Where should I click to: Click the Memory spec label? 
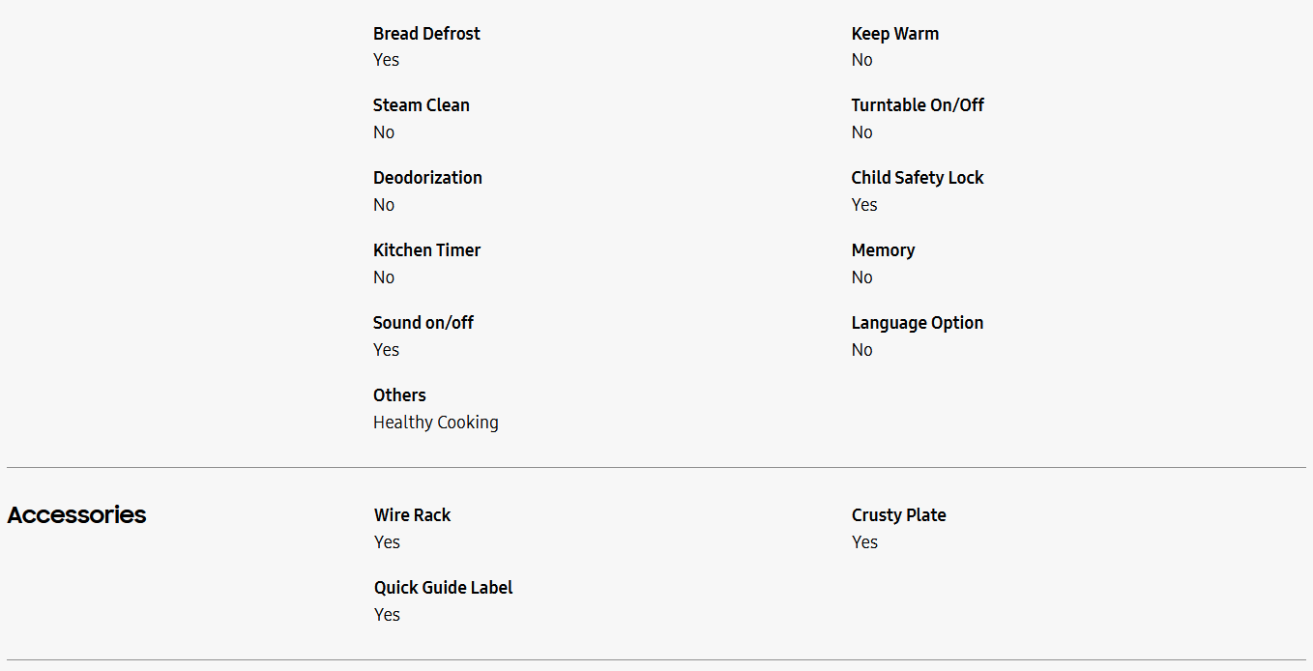coord(883,250)
